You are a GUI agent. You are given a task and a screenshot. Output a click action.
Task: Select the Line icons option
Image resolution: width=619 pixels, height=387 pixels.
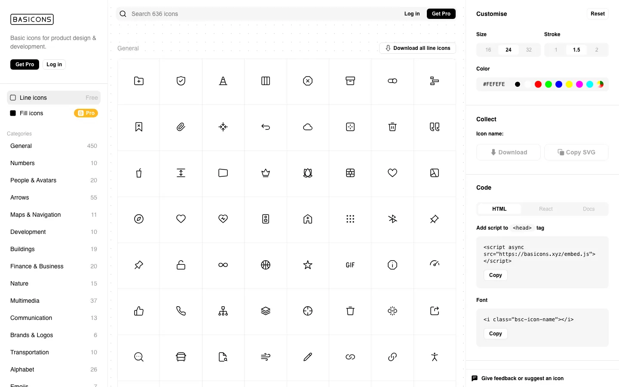coord(54,98)
